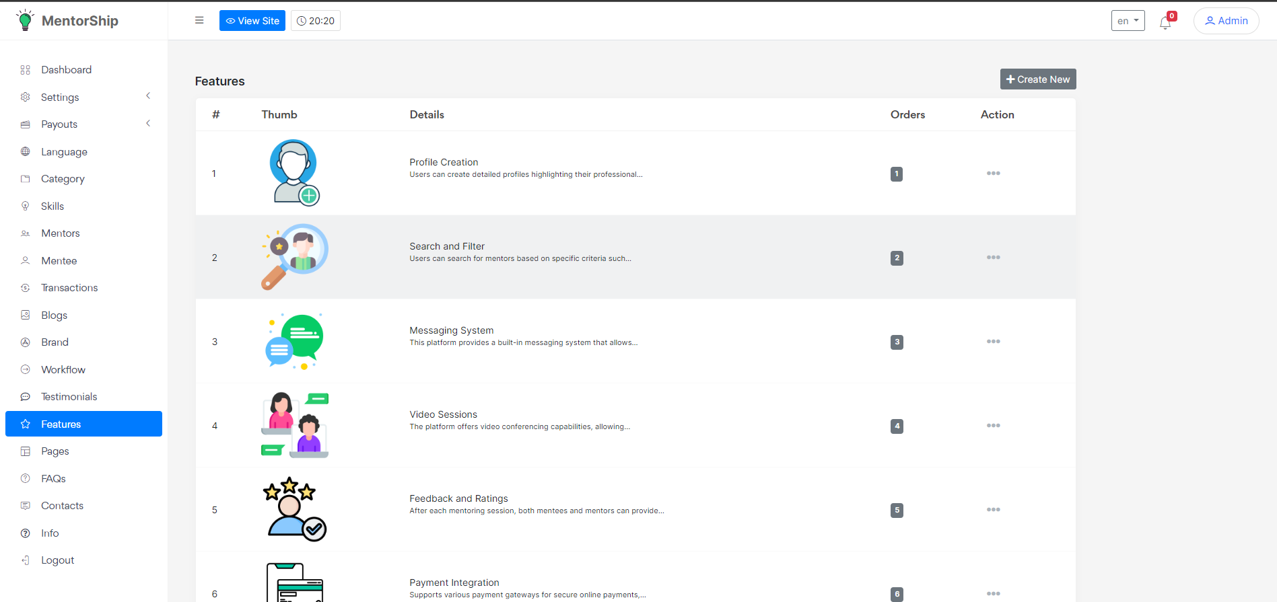Expand the Payouts submenu chevron

tap(148, 124)
